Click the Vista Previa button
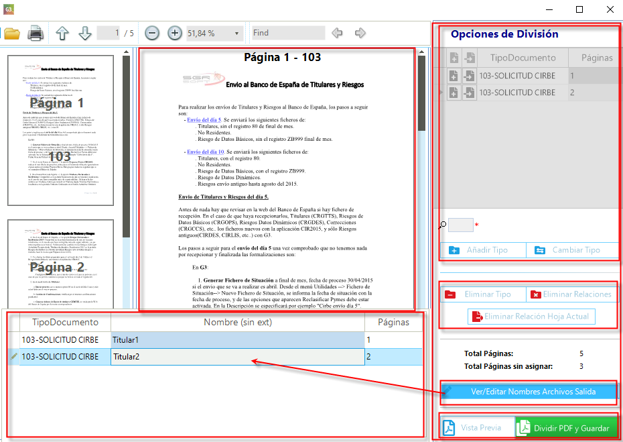This screenshot has height=442, width=623. pyautogui.click(x=477, y=428)
